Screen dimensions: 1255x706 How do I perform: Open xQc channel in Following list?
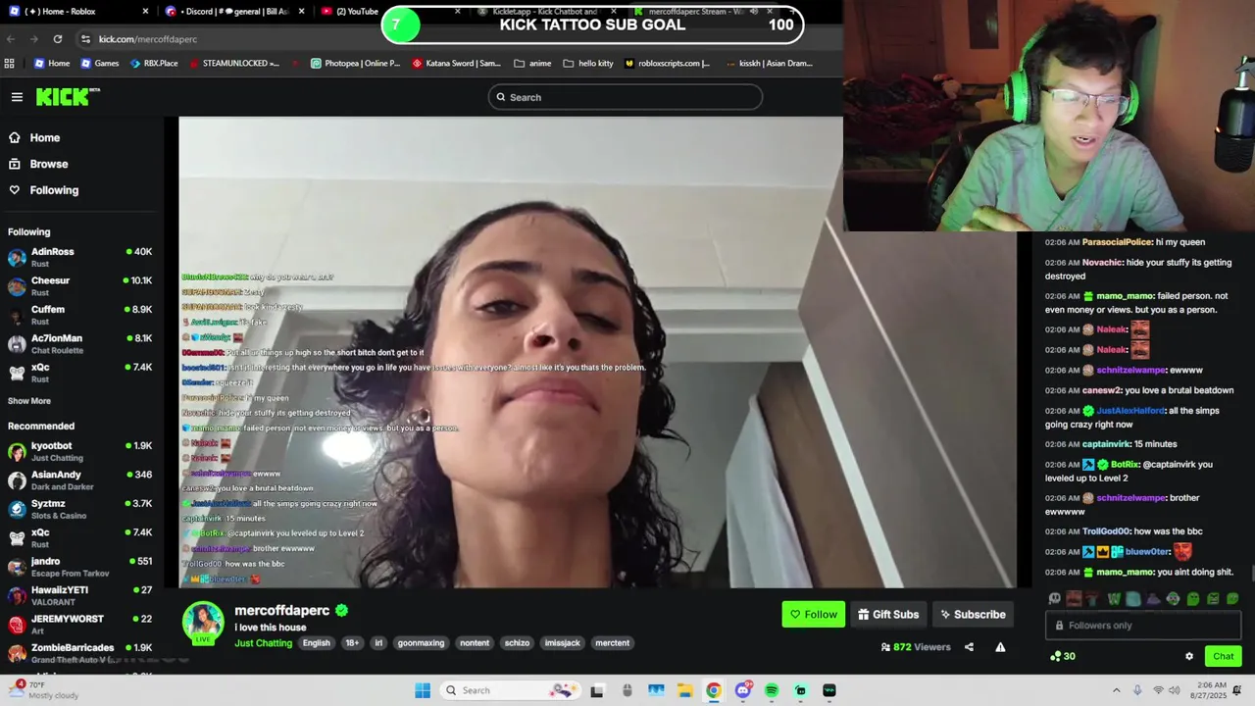[79, 373]
